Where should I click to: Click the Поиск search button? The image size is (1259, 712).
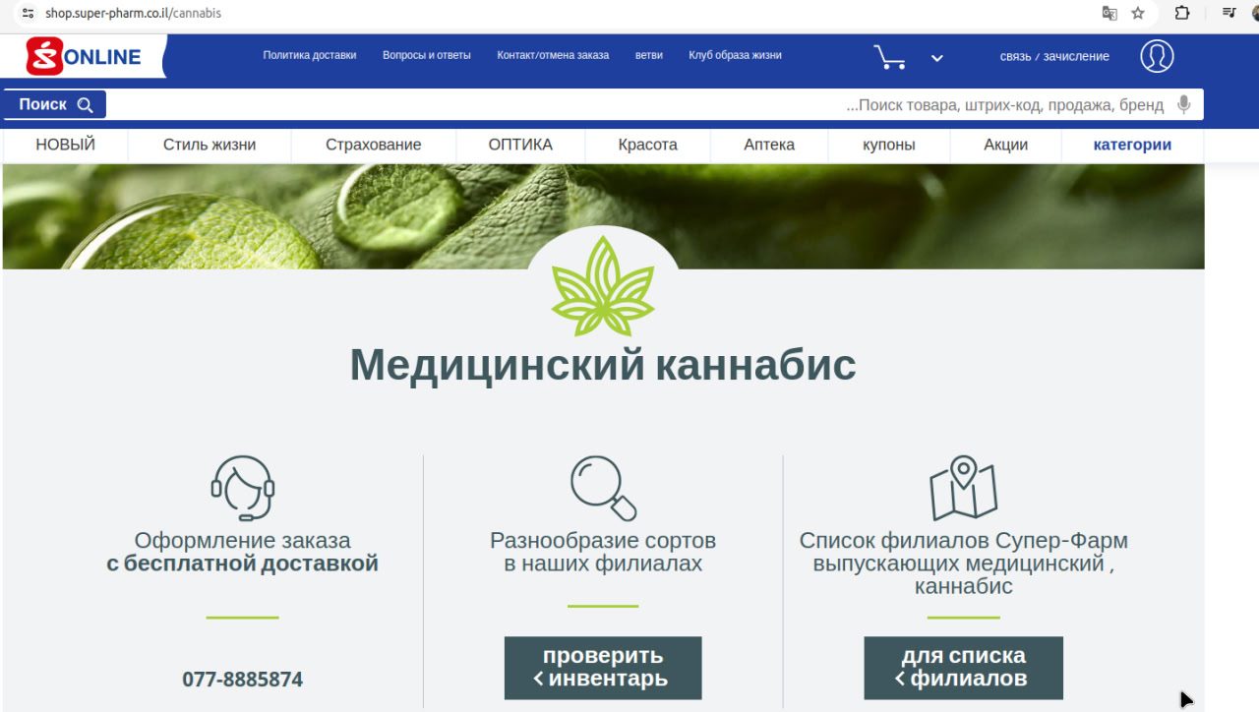pyautogui.click(x=55, y=104)
